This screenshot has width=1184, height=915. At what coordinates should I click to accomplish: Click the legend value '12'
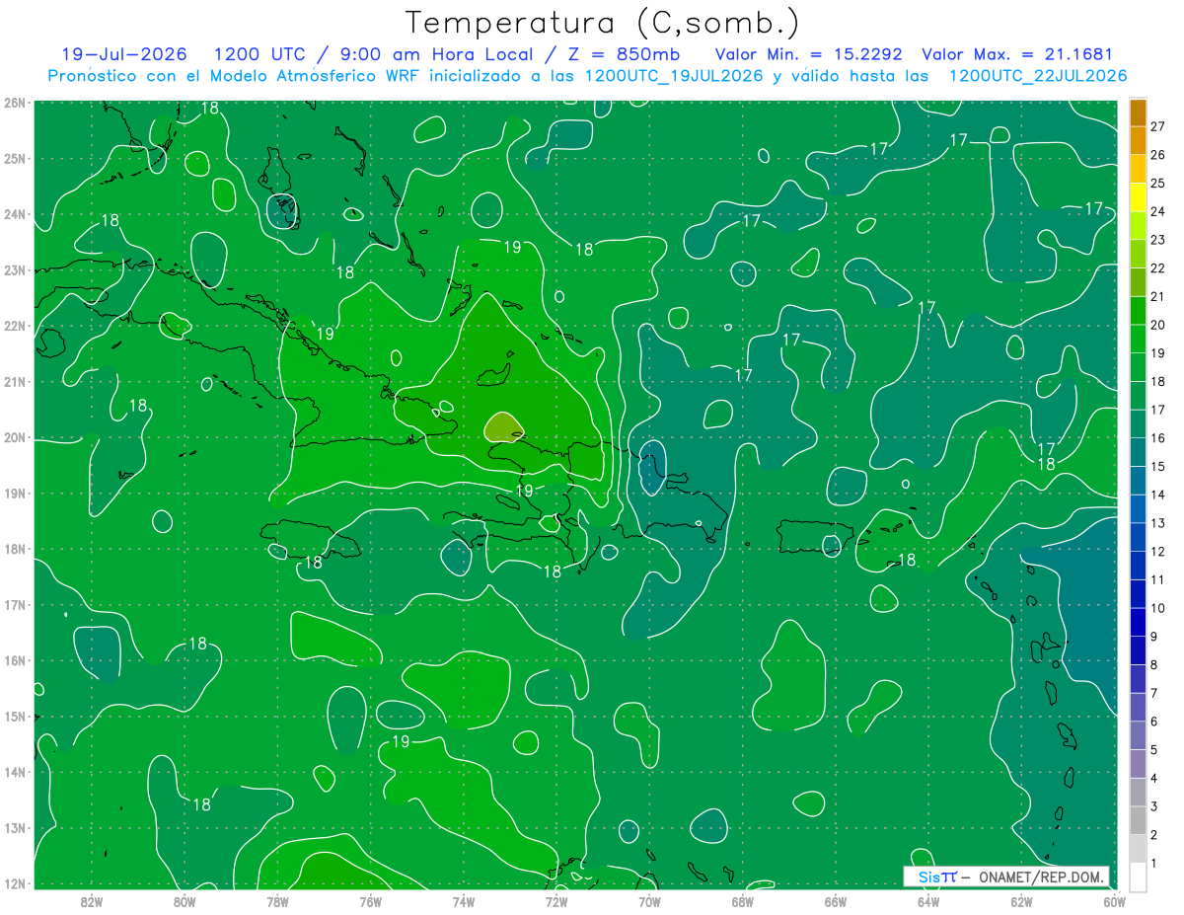tap(1157, 551)
